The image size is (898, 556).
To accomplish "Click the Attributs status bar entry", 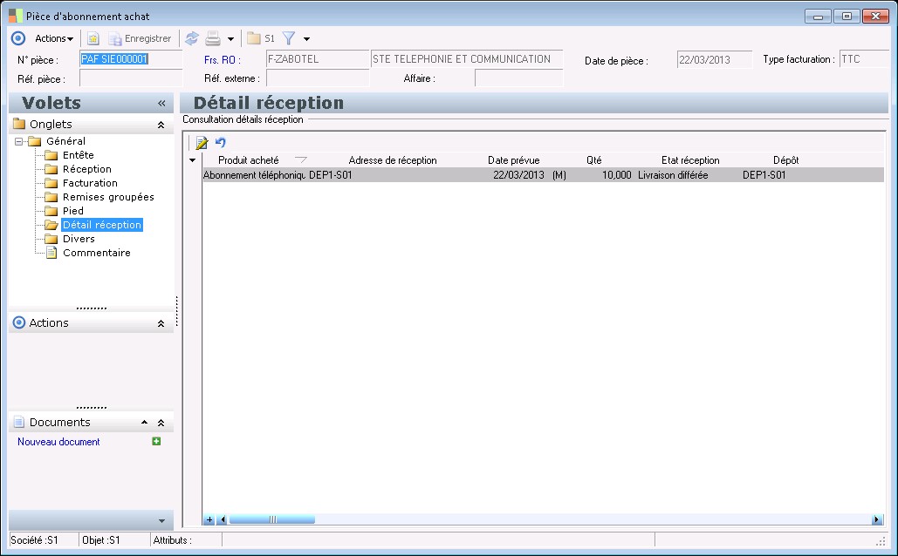I will [173, 540].
